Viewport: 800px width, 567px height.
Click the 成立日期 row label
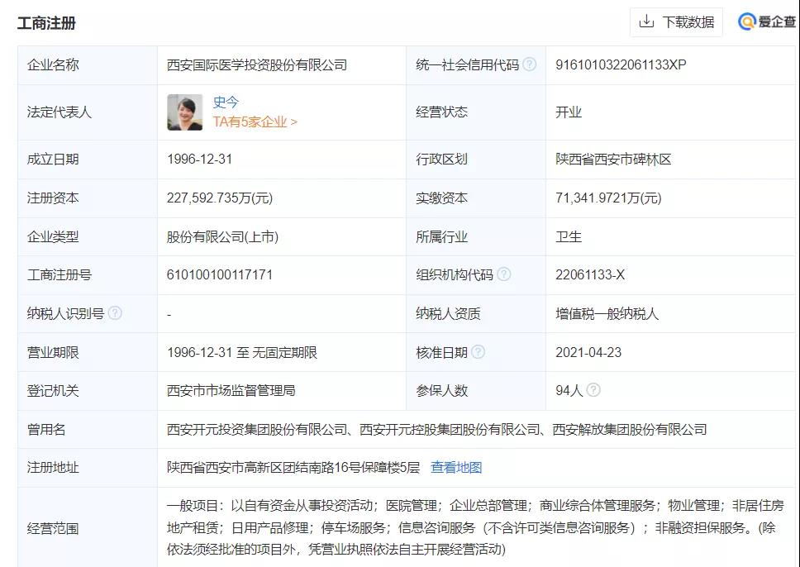point(53,160)
